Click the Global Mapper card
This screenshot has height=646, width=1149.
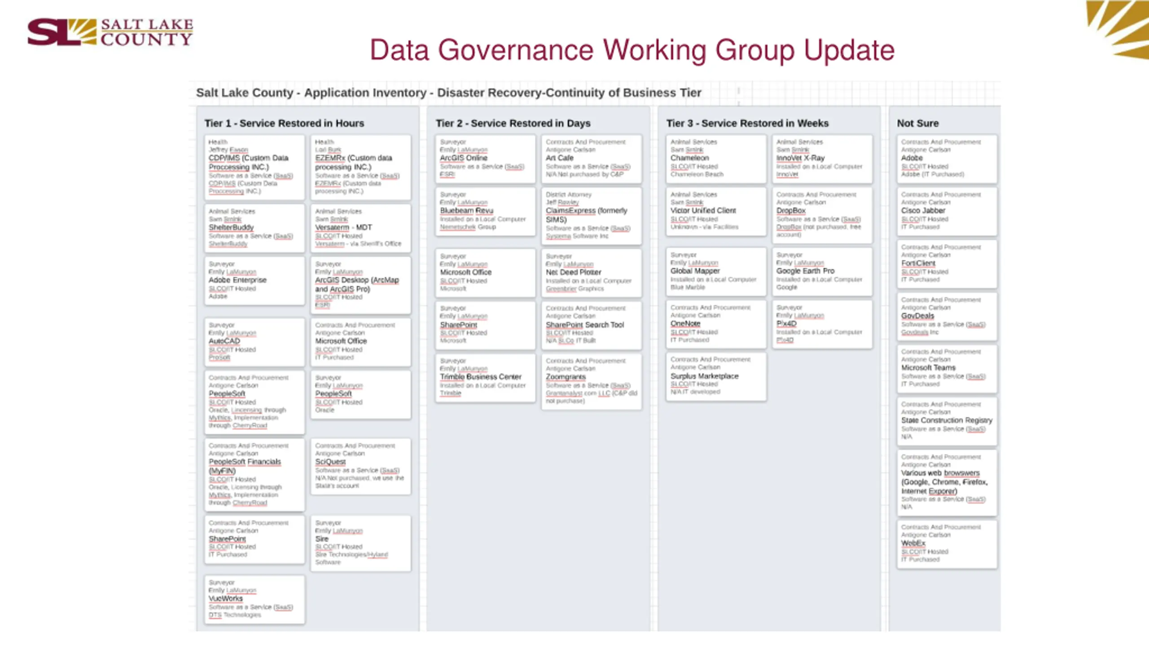716,272
